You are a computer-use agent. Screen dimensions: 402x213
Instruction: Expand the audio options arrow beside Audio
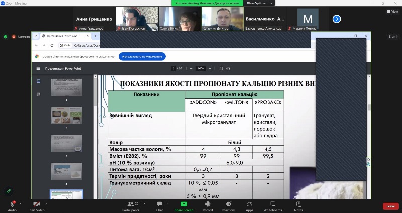(x=20, y=204)
